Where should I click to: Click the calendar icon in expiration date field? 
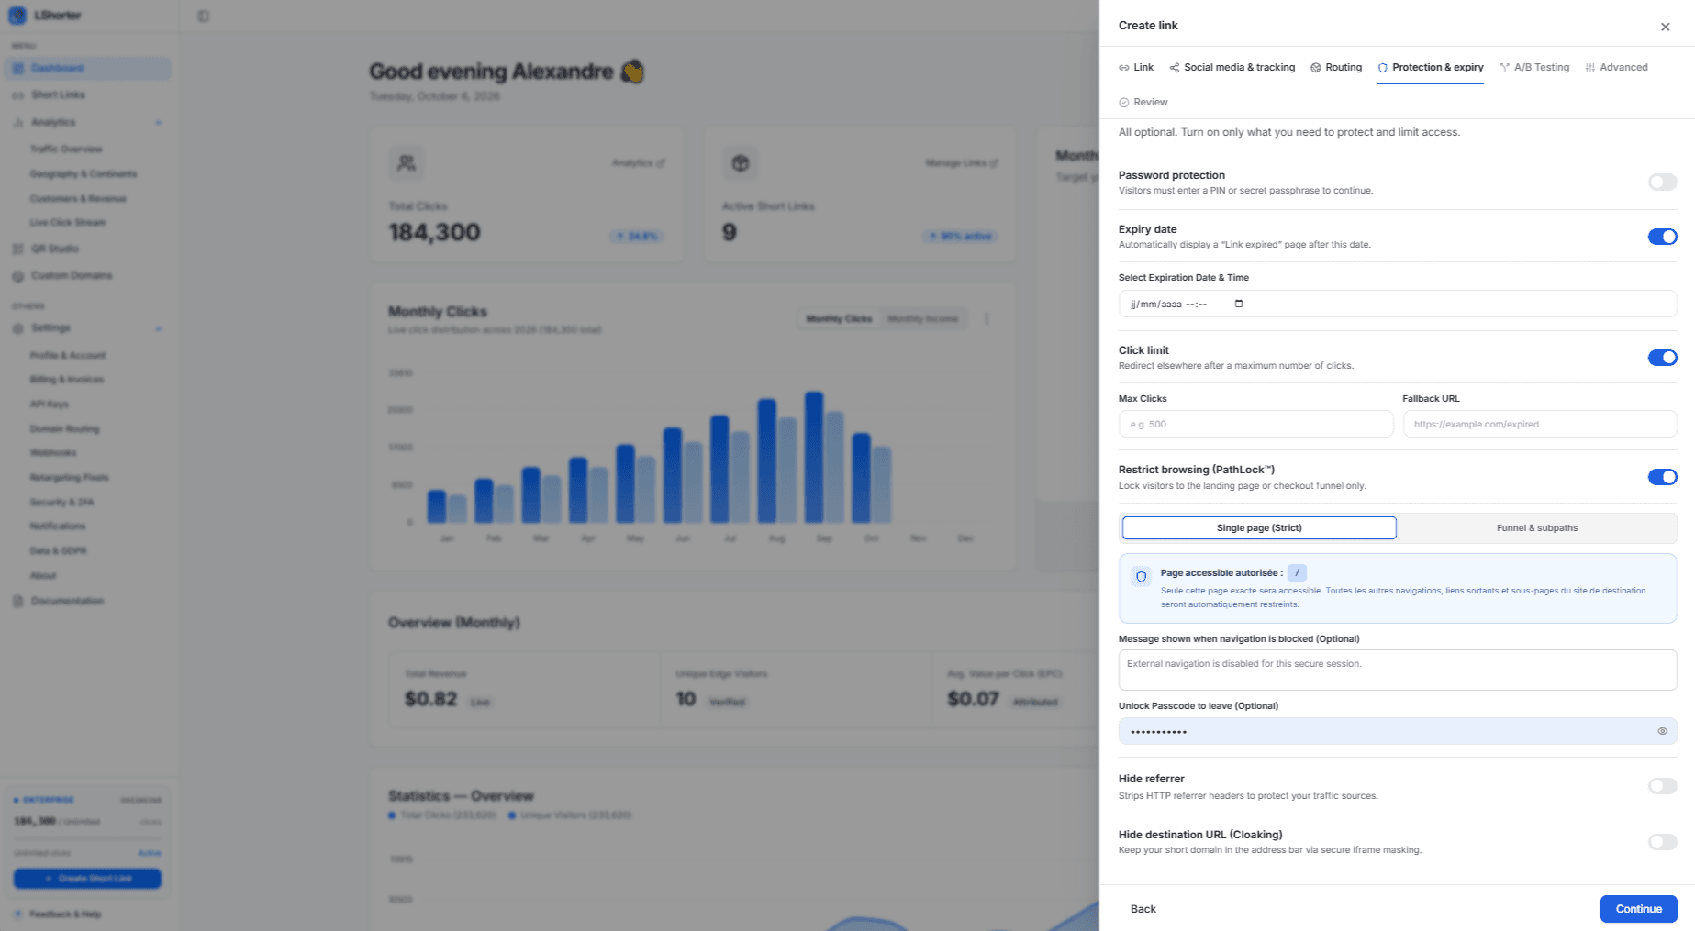coord(1239,304)
